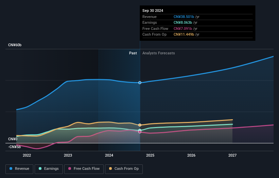The width and height of the screenshot is (279, 178).
Task: Click the CN¥8.063b earnings value
Action: coord(183,22)
